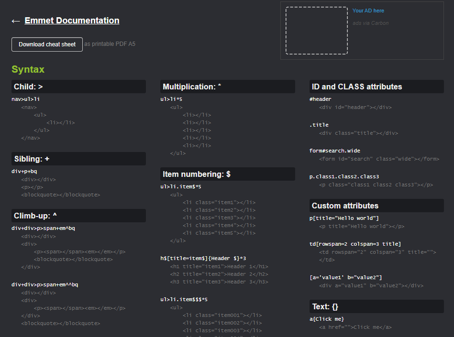The image size is (454, 337).
Task: Click the ID and CLASS attributes heading
Action: point(376,87)
